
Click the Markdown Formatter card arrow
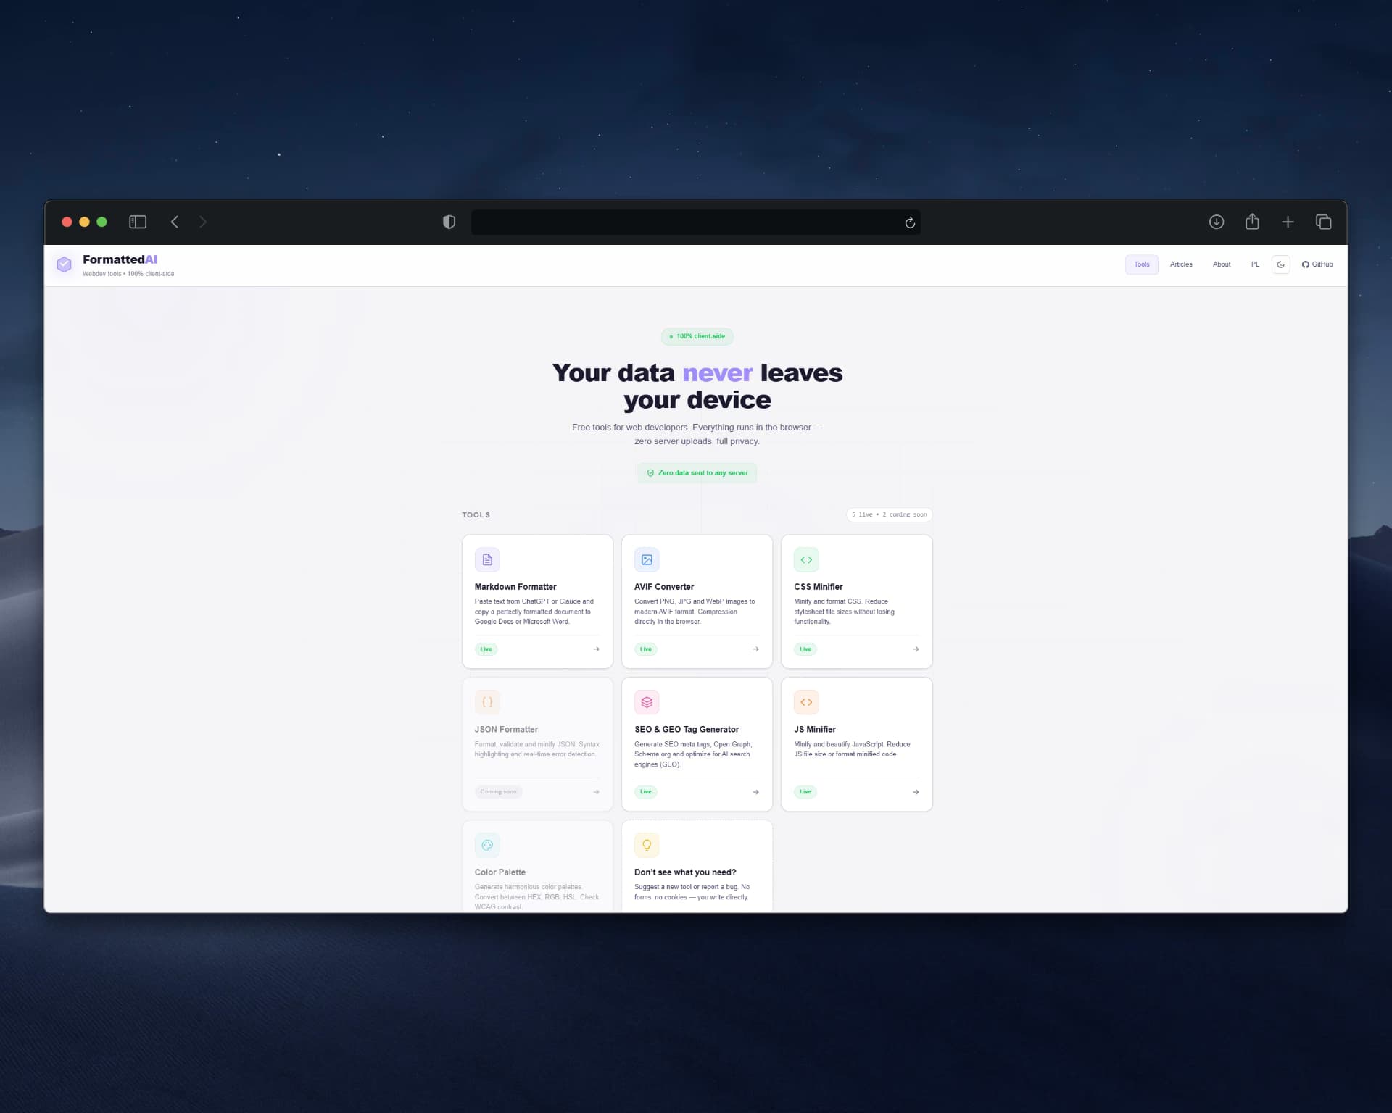coord(596,649)
